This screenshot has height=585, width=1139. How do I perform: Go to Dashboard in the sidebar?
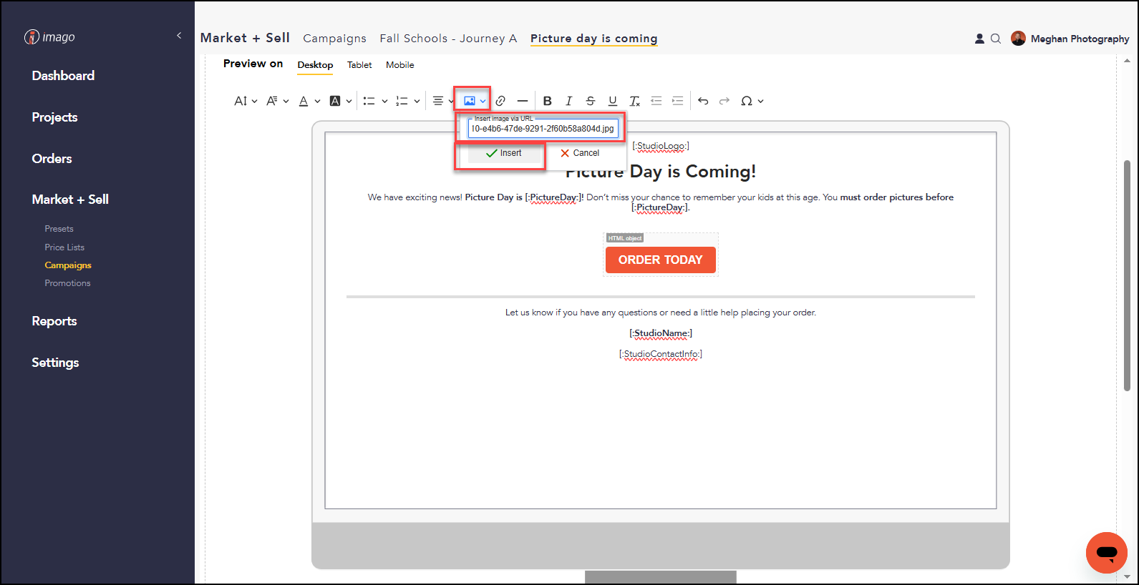coord(63,76)
